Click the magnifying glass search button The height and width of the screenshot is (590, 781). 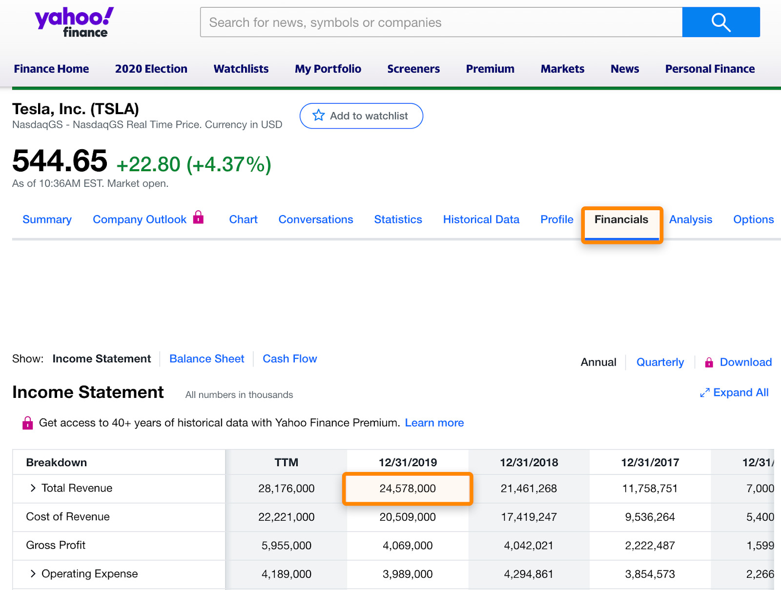[x=720, y=22]
